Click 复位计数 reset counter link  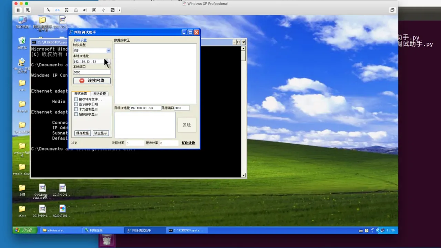tap(188, 143)
